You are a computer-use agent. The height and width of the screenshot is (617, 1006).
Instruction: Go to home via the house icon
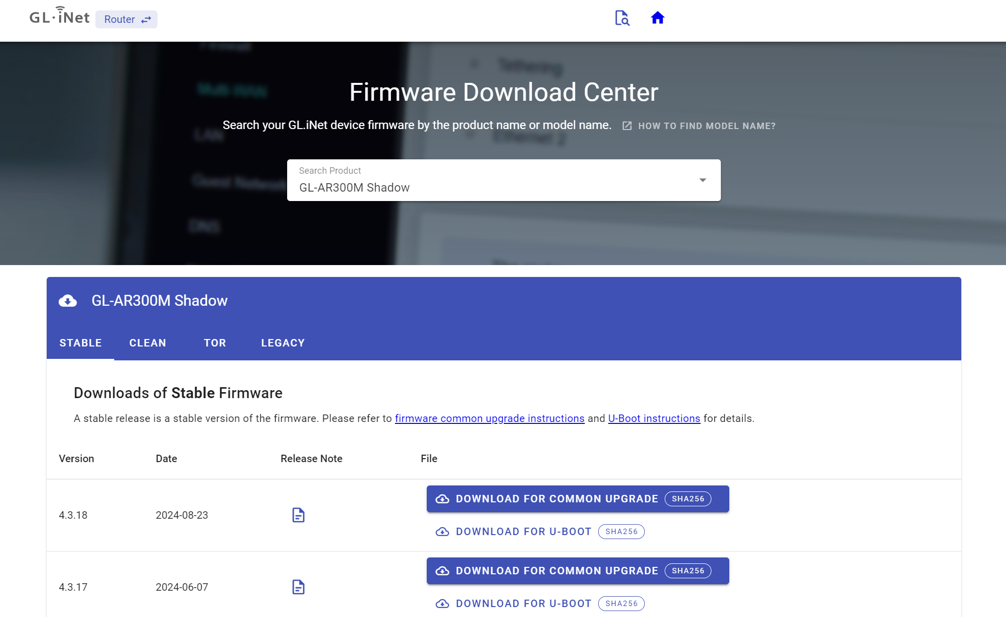[657, 18]
